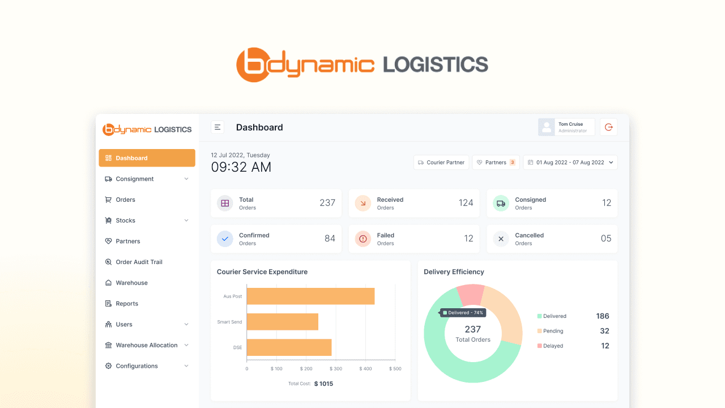Open the Dashboard menu item
The height and width of the screenshot is (408, 725).
tap(147, 158)
